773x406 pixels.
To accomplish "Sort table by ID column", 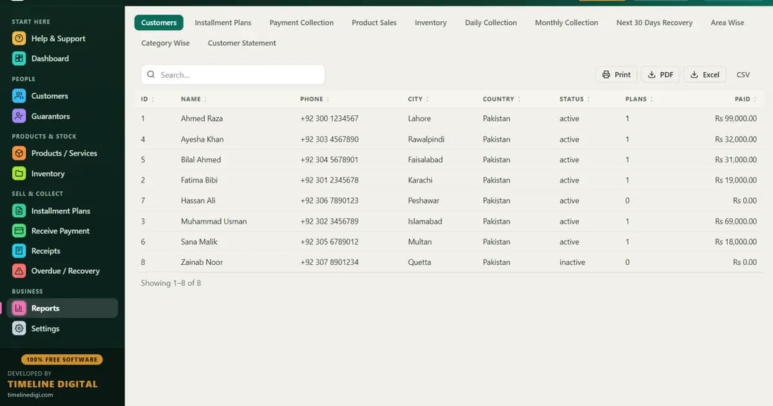I will (147, 99).
